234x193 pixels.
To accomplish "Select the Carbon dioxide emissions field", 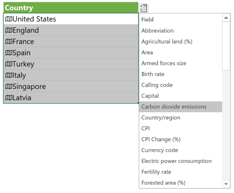I will [x=174, y=107].
